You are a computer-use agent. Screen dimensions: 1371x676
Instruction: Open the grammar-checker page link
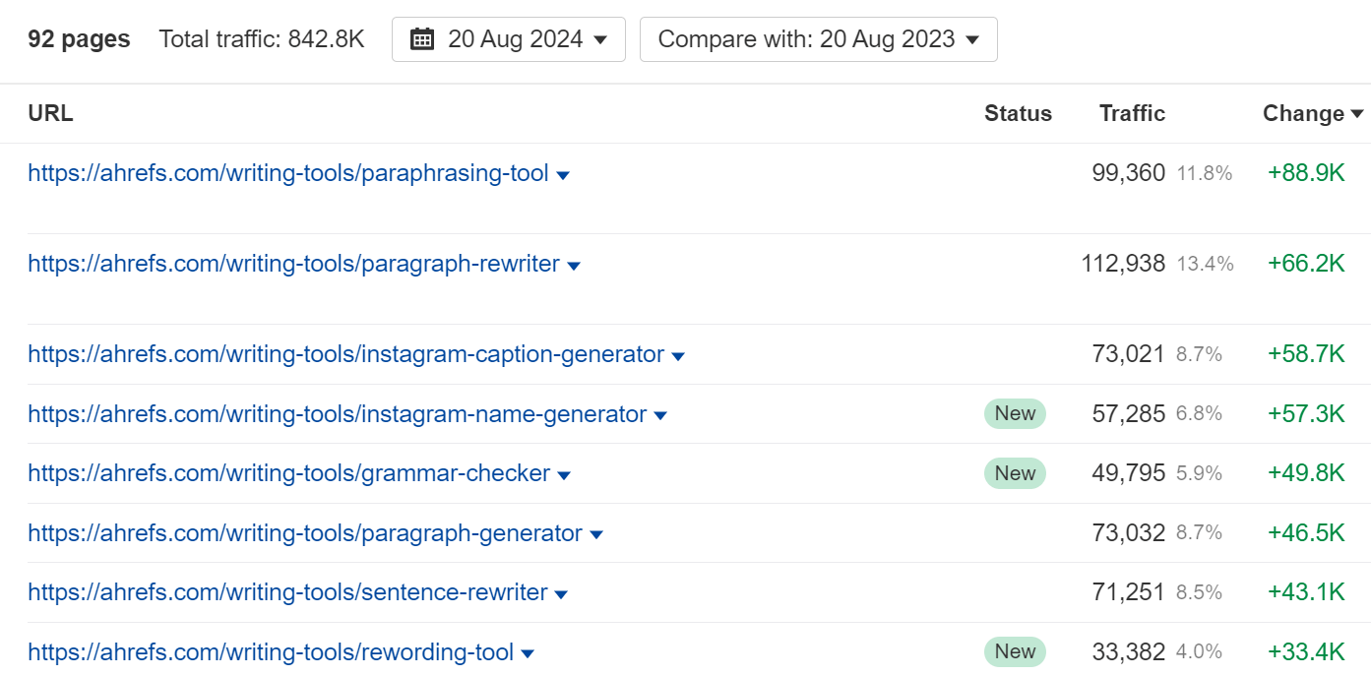(288, 474)
